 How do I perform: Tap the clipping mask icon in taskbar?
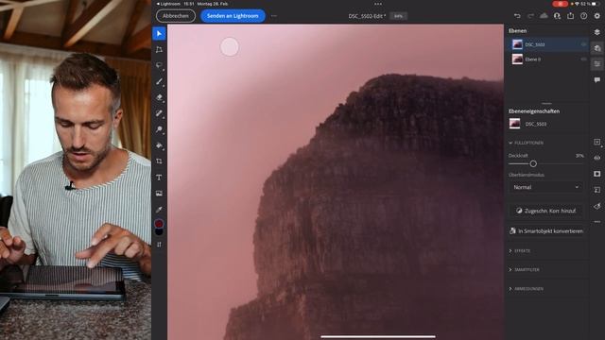pyautogui.click(x=597, y=190)
